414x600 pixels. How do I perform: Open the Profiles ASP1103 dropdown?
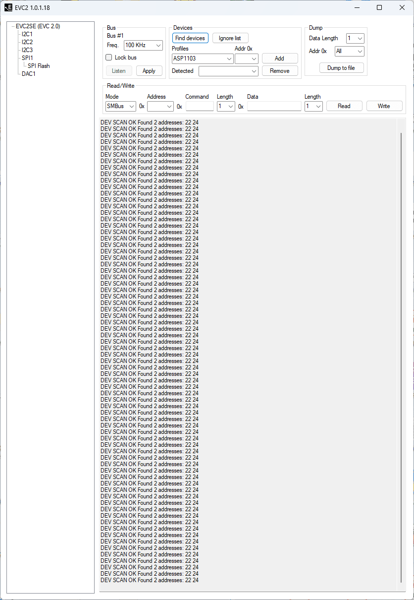(x=203, y=59)
